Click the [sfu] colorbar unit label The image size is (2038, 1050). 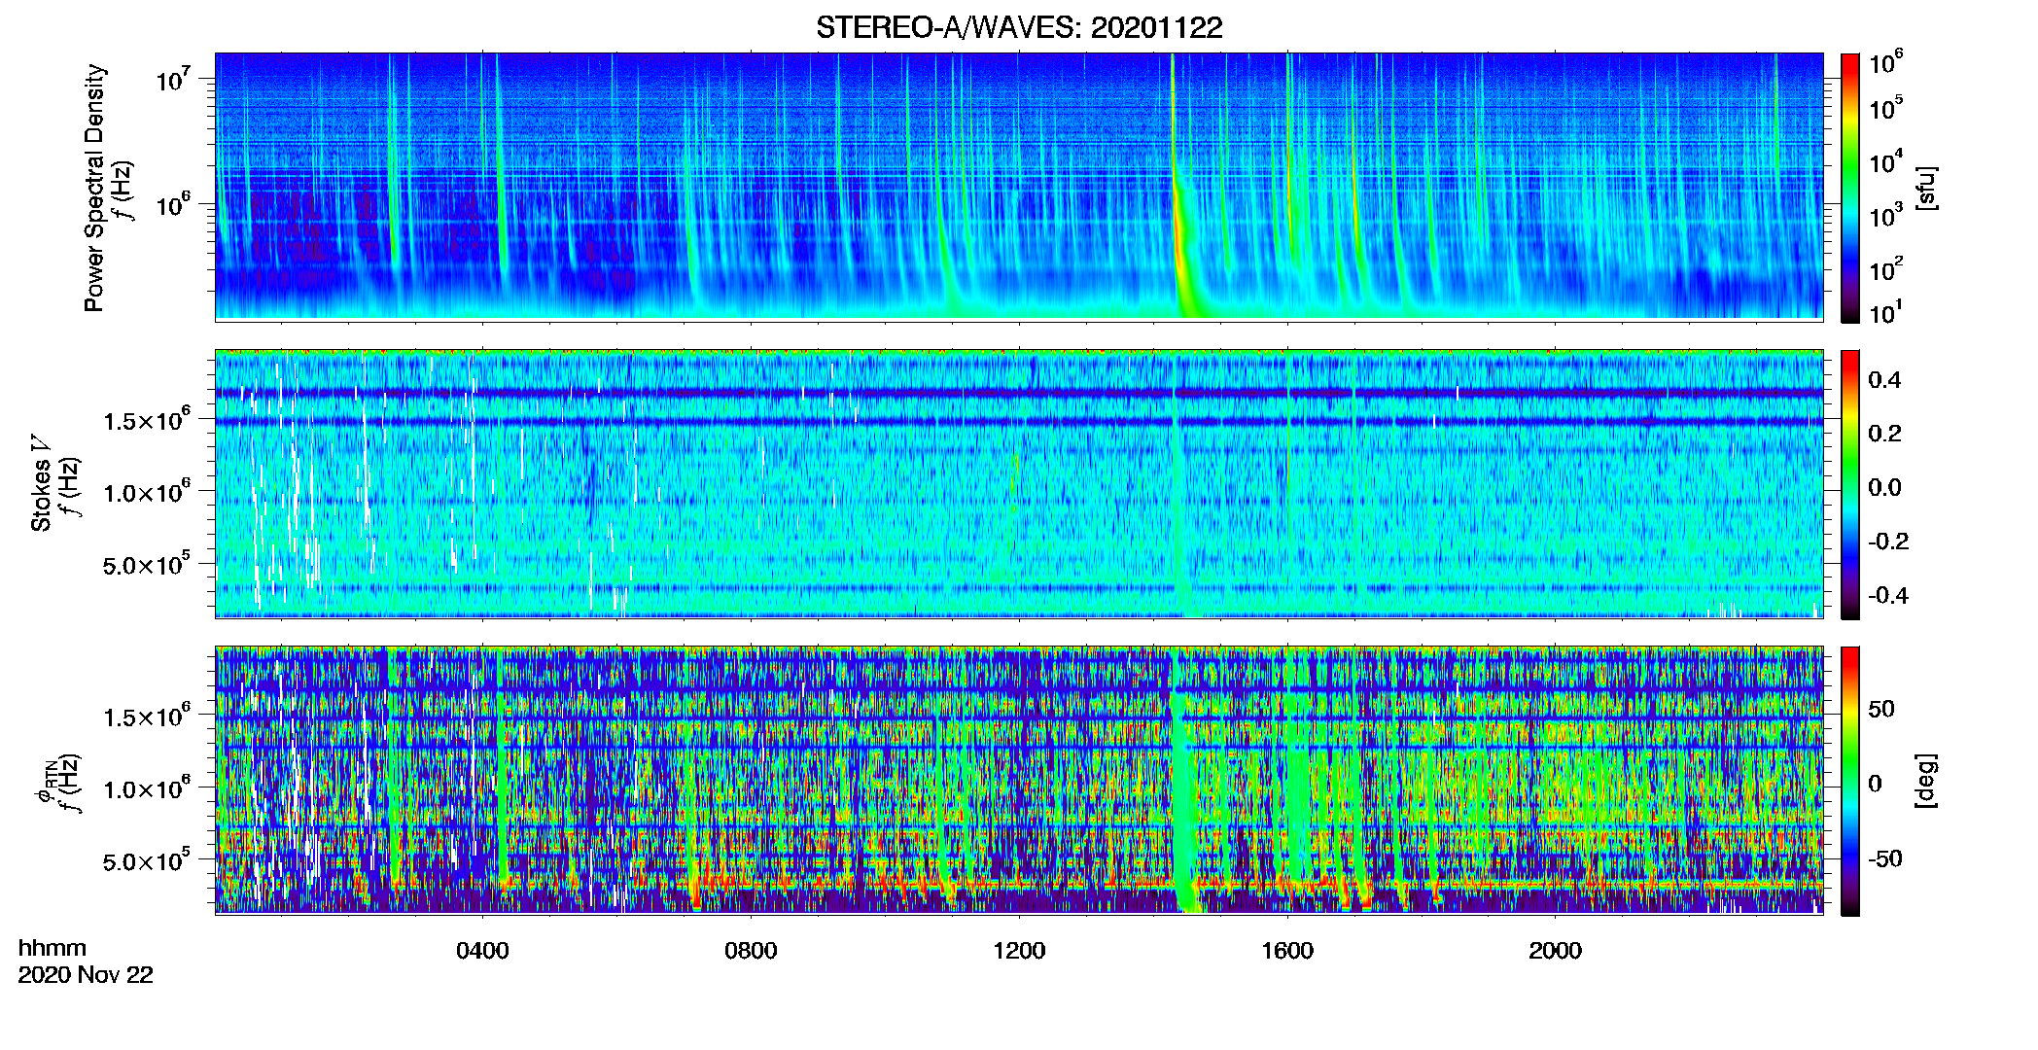pos(1926,188)
